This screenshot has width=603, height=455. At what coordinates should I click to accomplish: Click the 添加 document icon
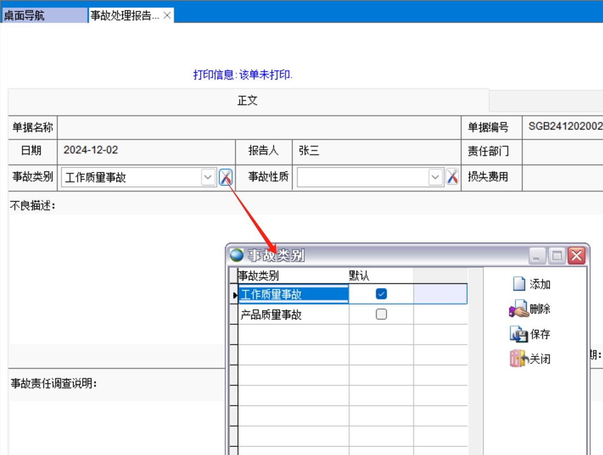pyautogui.click(x=519, y=284)
